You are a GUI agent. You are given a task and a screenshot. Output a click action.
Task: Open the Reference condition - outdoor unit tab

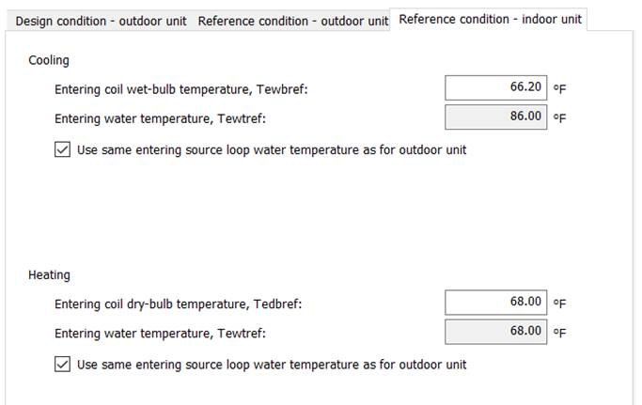[293, 21]
